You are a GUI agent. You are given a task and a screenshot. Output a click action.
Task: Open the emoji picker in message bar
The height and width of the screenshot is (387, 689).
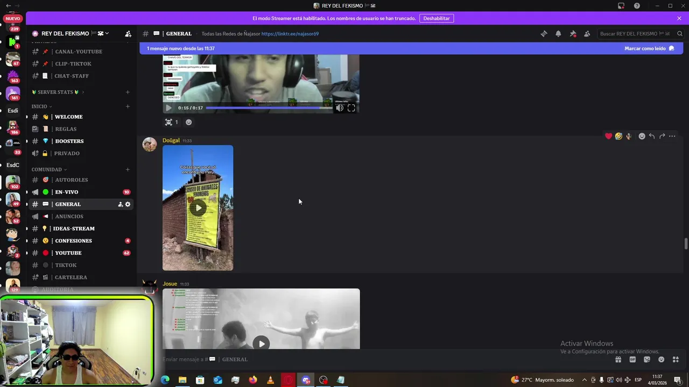coord(661,360)
